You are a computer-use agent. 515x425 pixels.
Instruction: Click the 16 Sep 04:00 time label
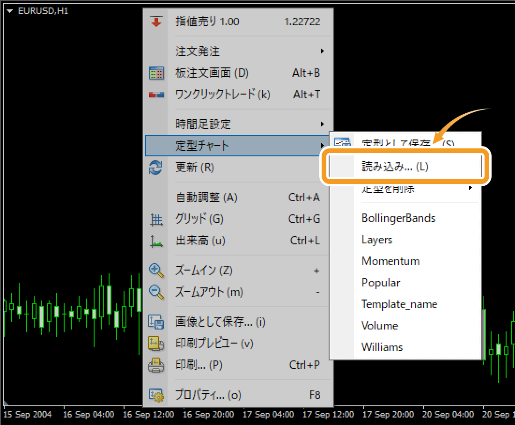(x=88, y=415)
